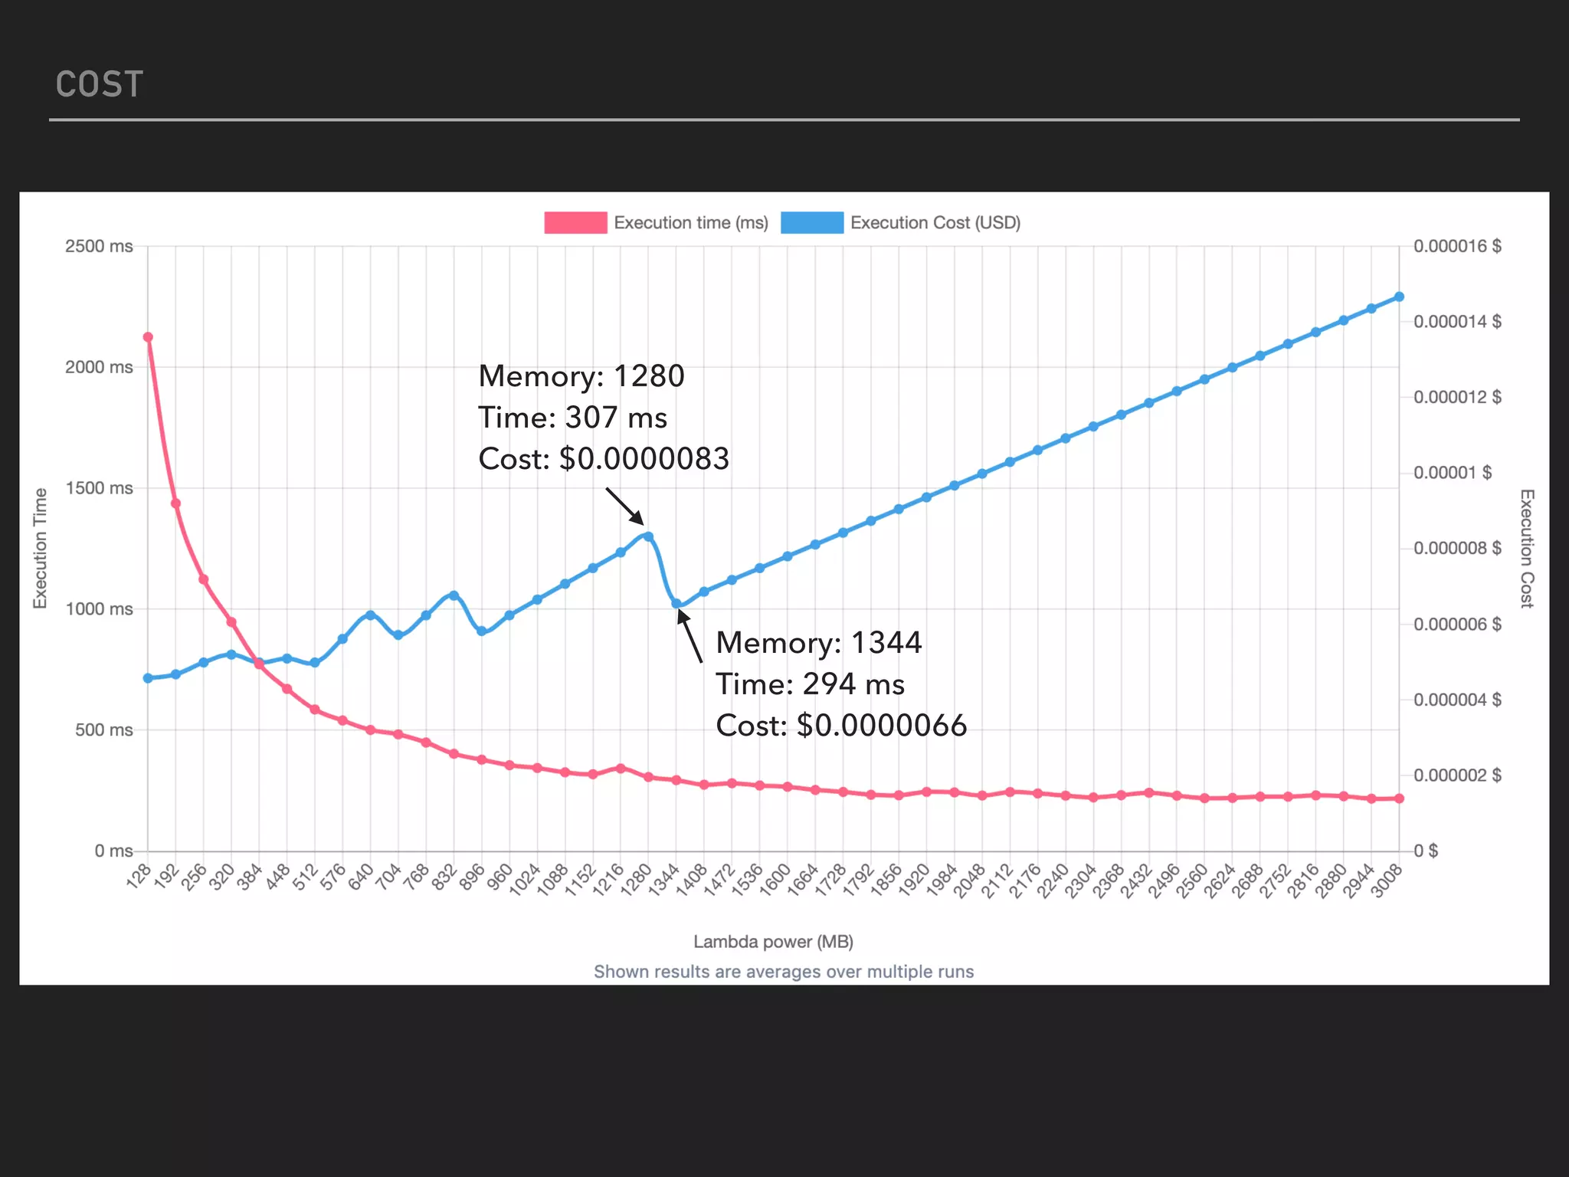Click the 'Cost: $0.0000083' annotation text
The image size is (1569, 1177).
pyautogui.click(x=604, y=459)
